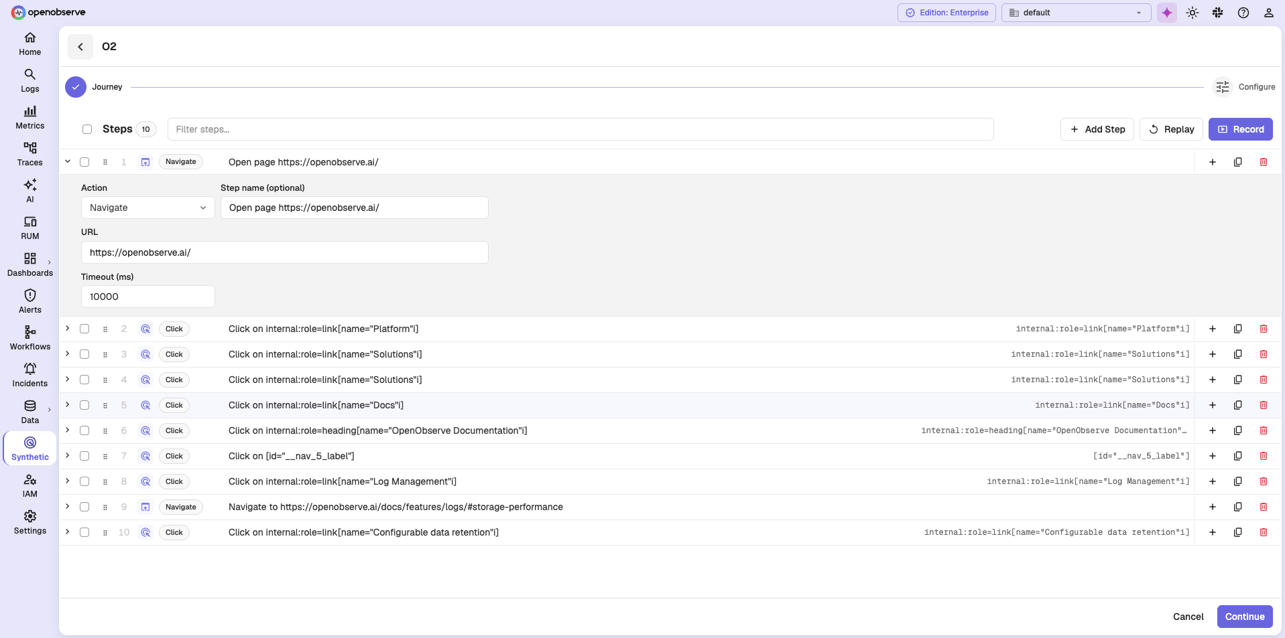
Task: Switch theme using the sun icon
Action: tap(1192, 13)
